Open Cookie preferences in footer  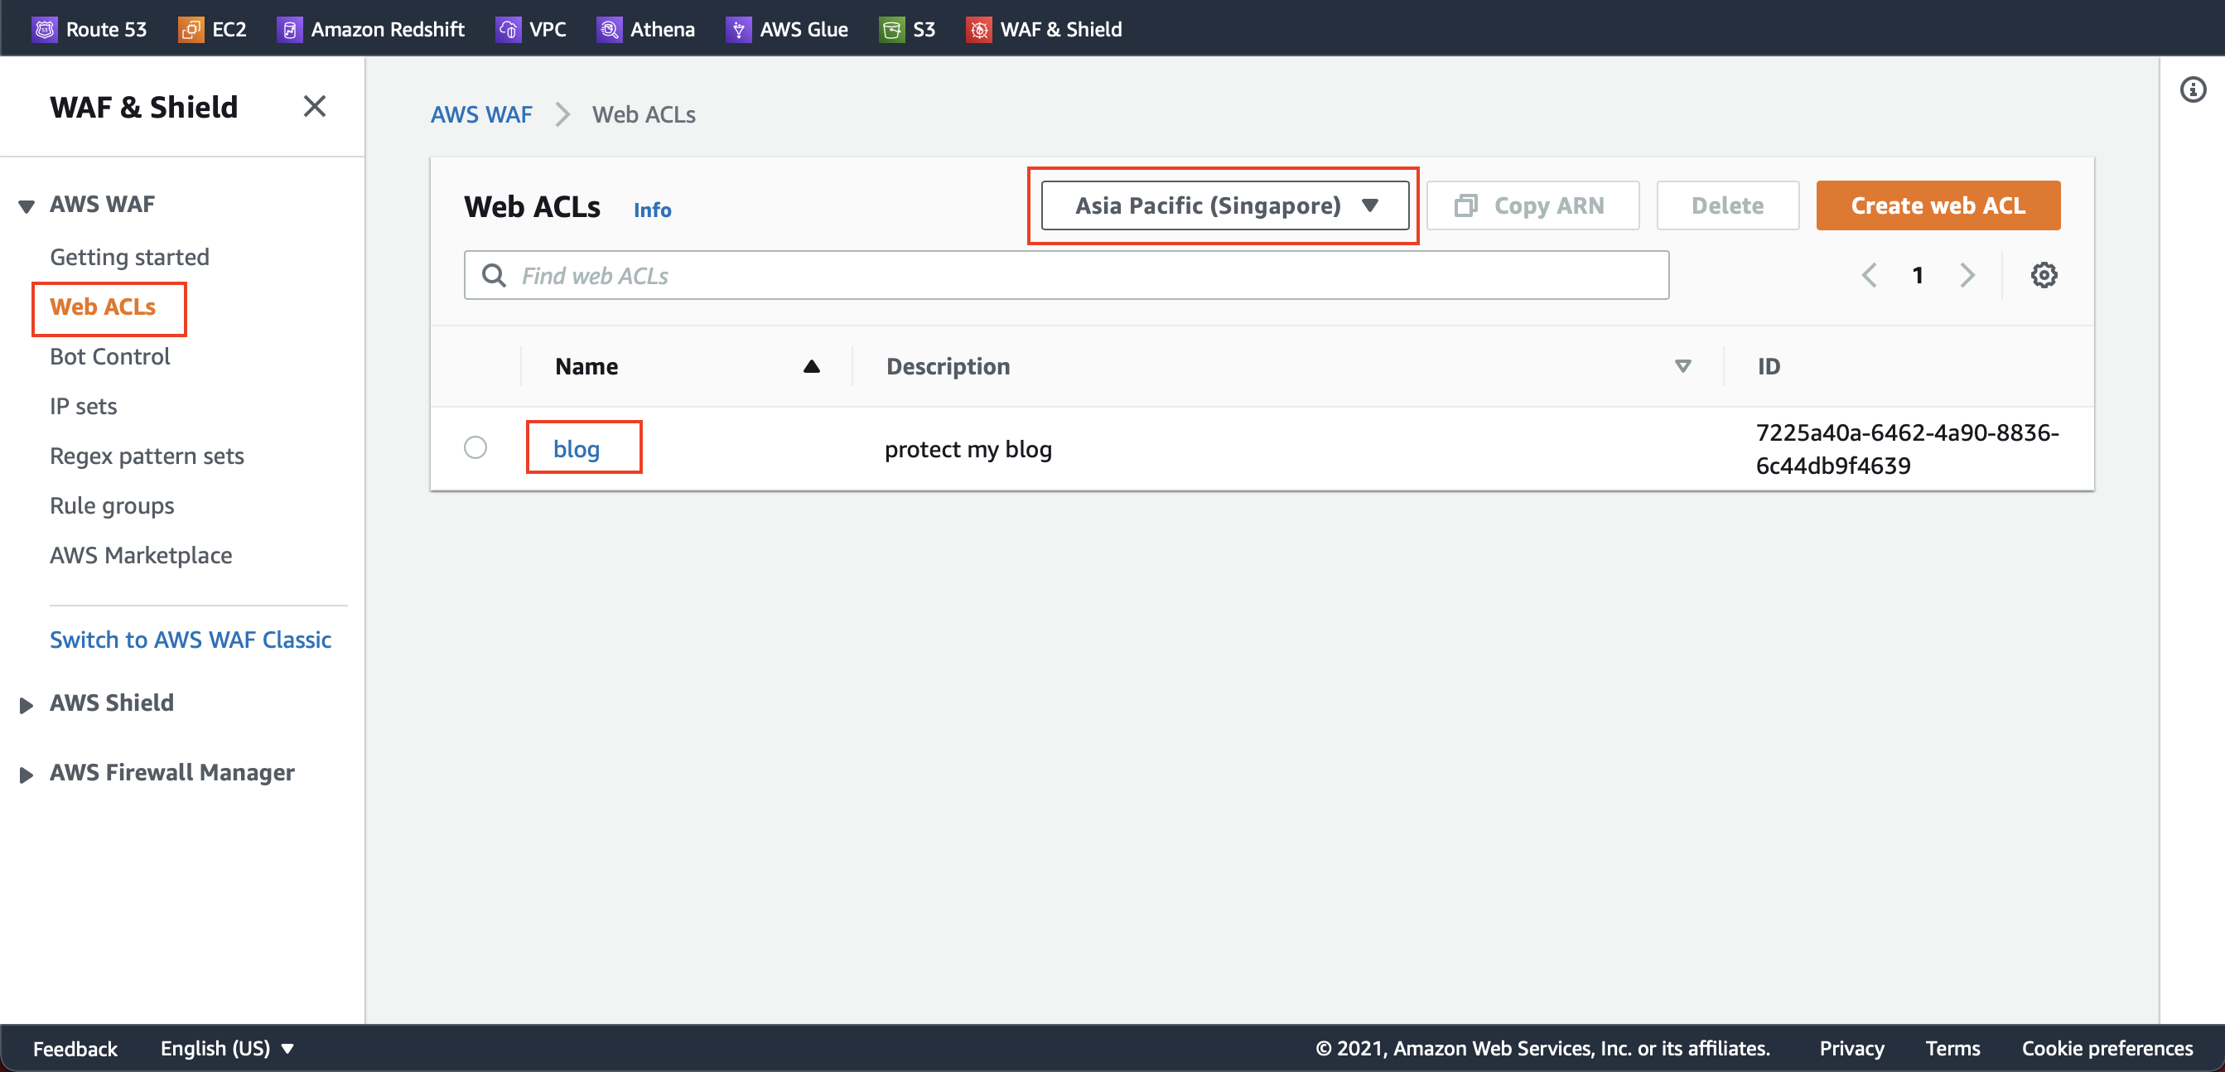(2107, 1048)
